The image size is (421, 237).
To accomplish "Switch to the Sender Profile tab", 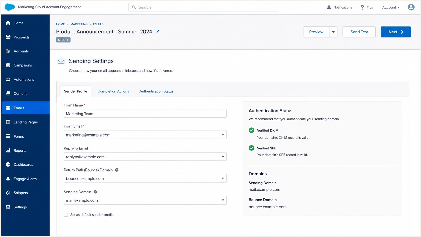I will 76,91.
